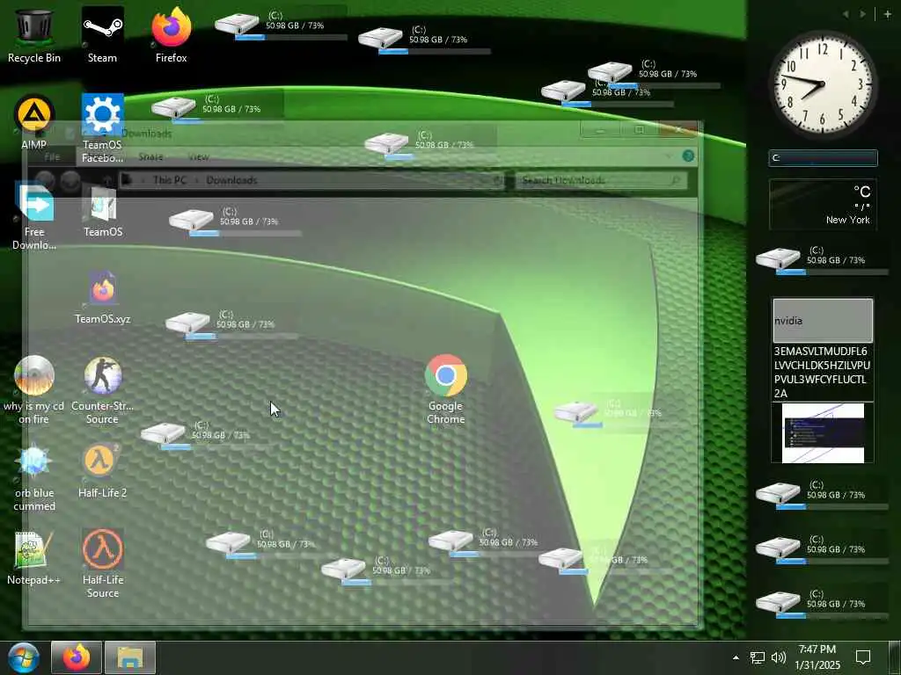Viewport: 901px width, 675px height.
Task: Select the nvidia note header
Action: pos(823,320)
